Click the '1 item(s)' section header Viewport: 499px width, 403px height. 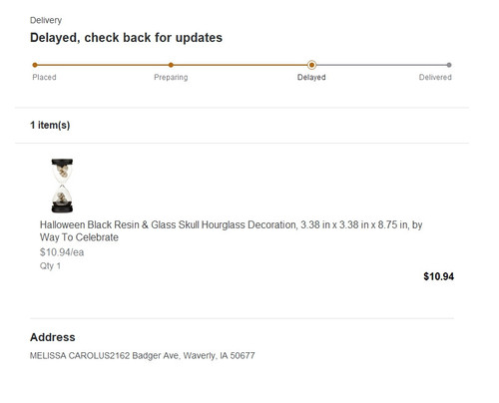[x=50, y=125]
